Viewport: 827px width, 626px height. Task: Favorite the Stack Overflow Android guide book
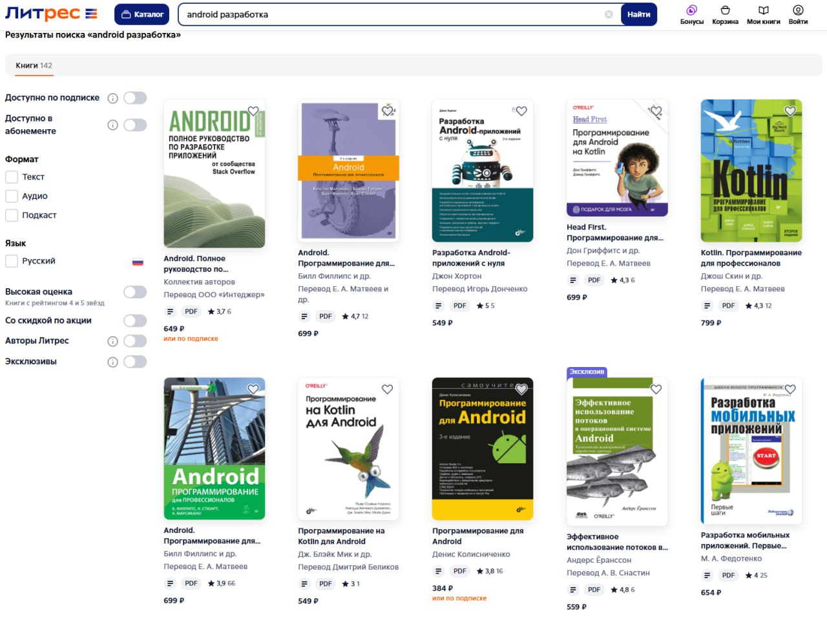253,111
